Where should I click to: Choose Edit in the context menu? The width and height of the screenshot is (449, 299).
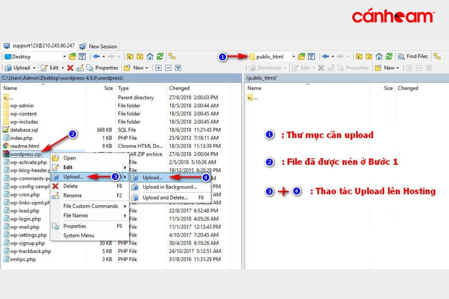[x=89, y=167]
